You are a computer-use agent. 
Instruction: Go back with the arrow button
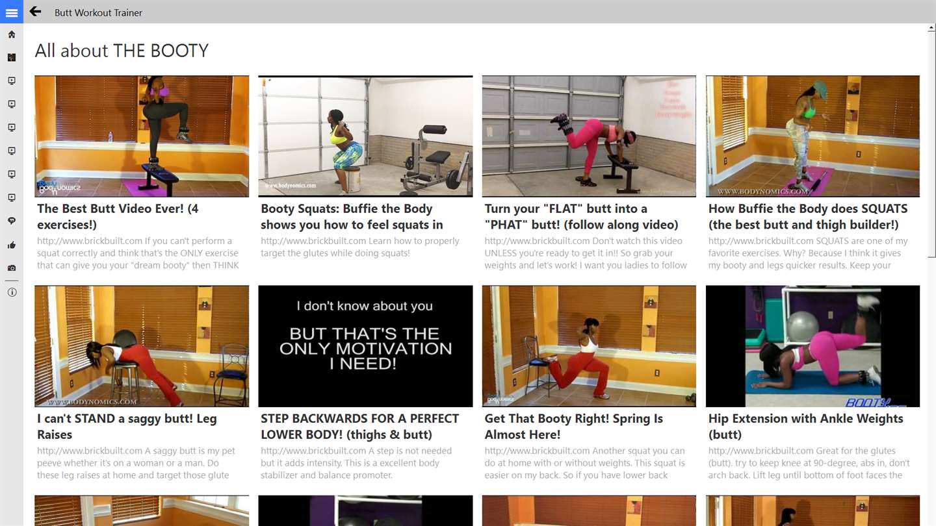(35, 12)
